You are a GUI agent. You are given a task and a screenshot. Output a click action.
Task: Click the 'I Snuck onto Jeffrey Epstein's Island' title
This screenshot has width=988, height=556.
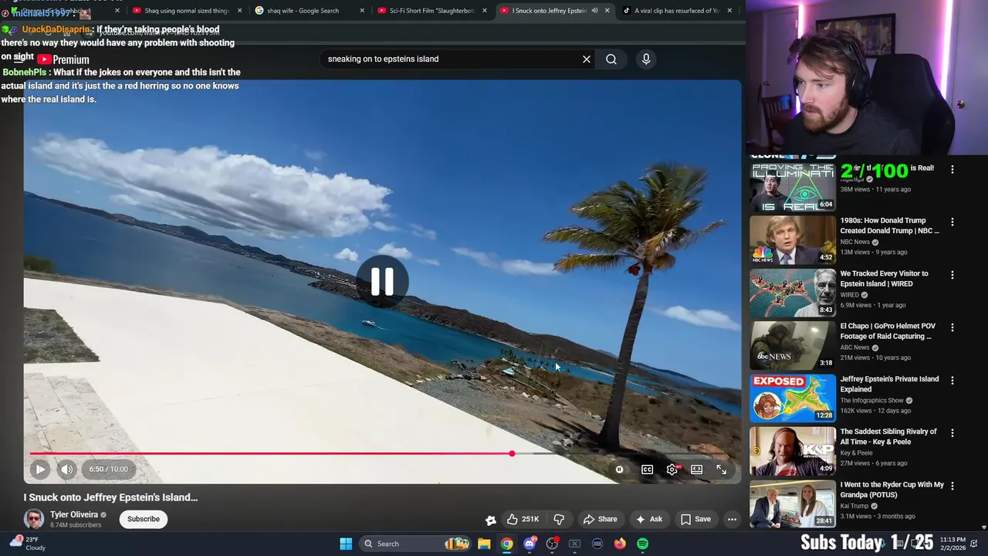[x=110, y=497]
